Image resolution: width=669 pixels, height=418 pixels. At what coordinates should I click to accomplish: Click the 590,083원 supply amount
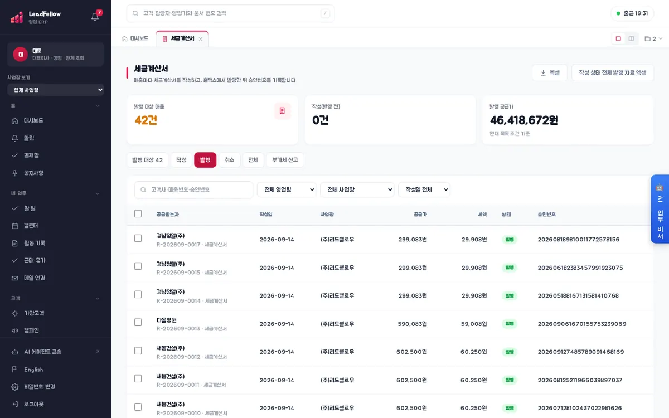click(412, 324)
